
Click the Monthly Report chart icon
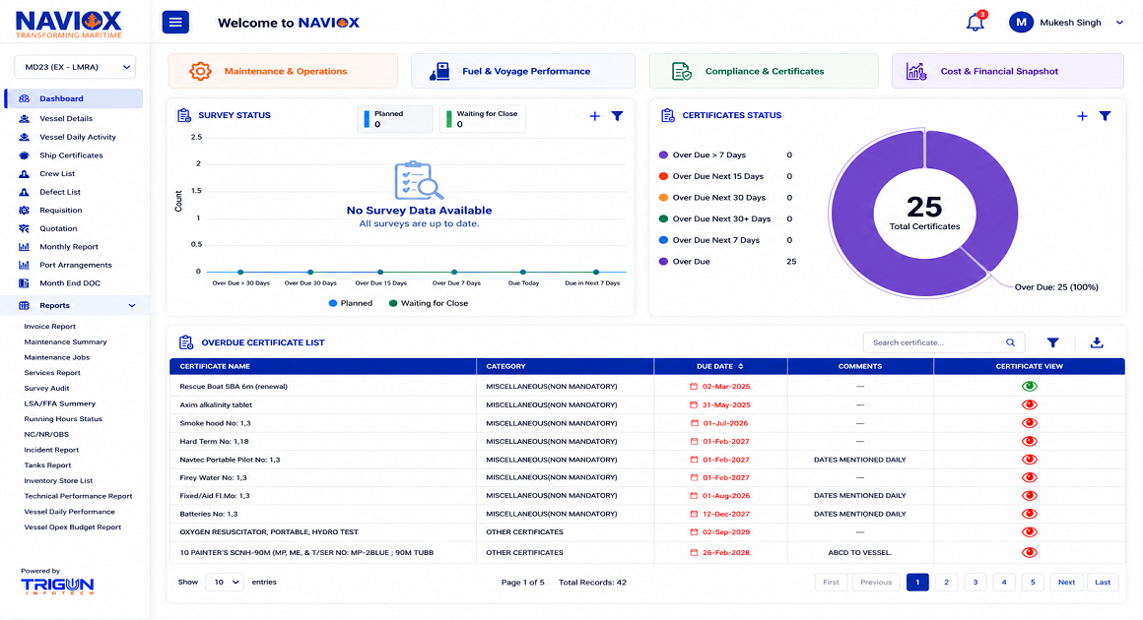coord(24,247)
